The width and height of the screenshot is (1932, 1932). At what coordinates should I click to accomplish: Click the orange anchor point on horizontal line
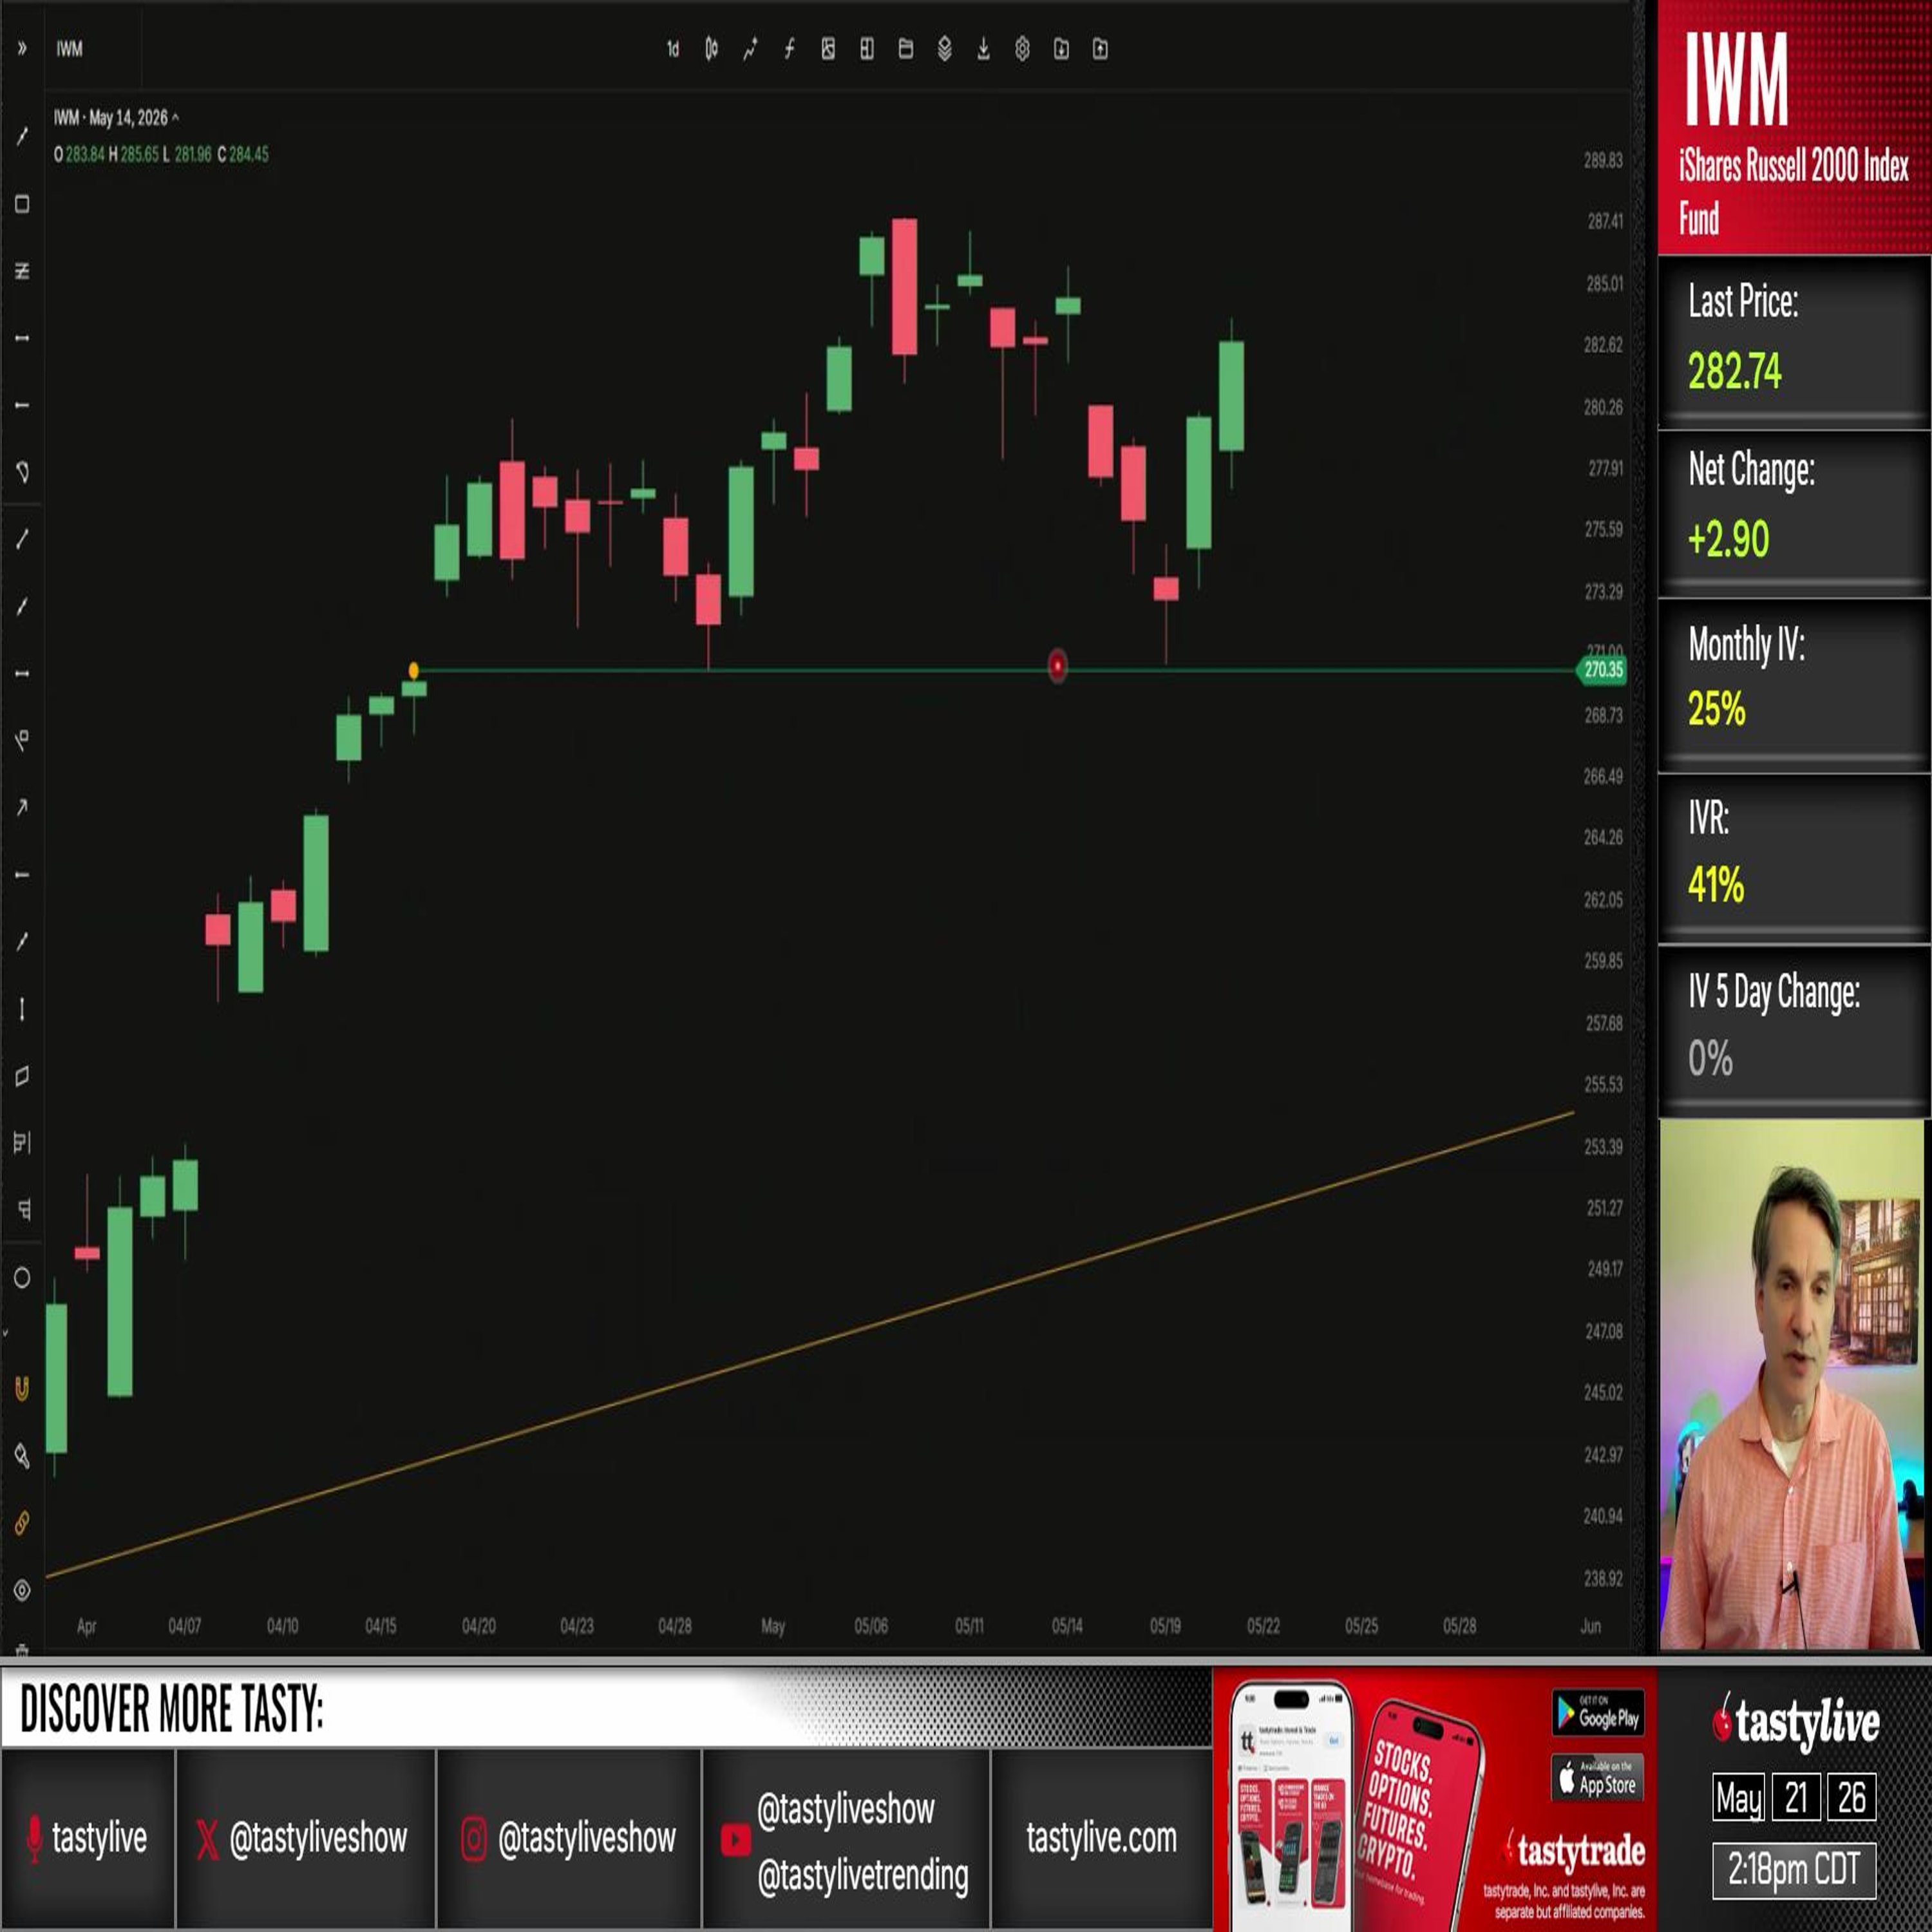point(414,670)
